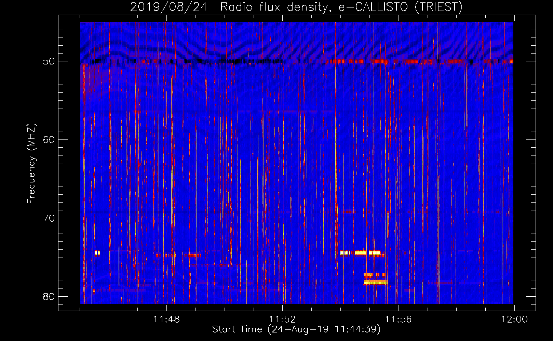This screenshot has width=553, height=341.
Task: Click the '80' frequency tick label
Action: [x=49, y=297]
